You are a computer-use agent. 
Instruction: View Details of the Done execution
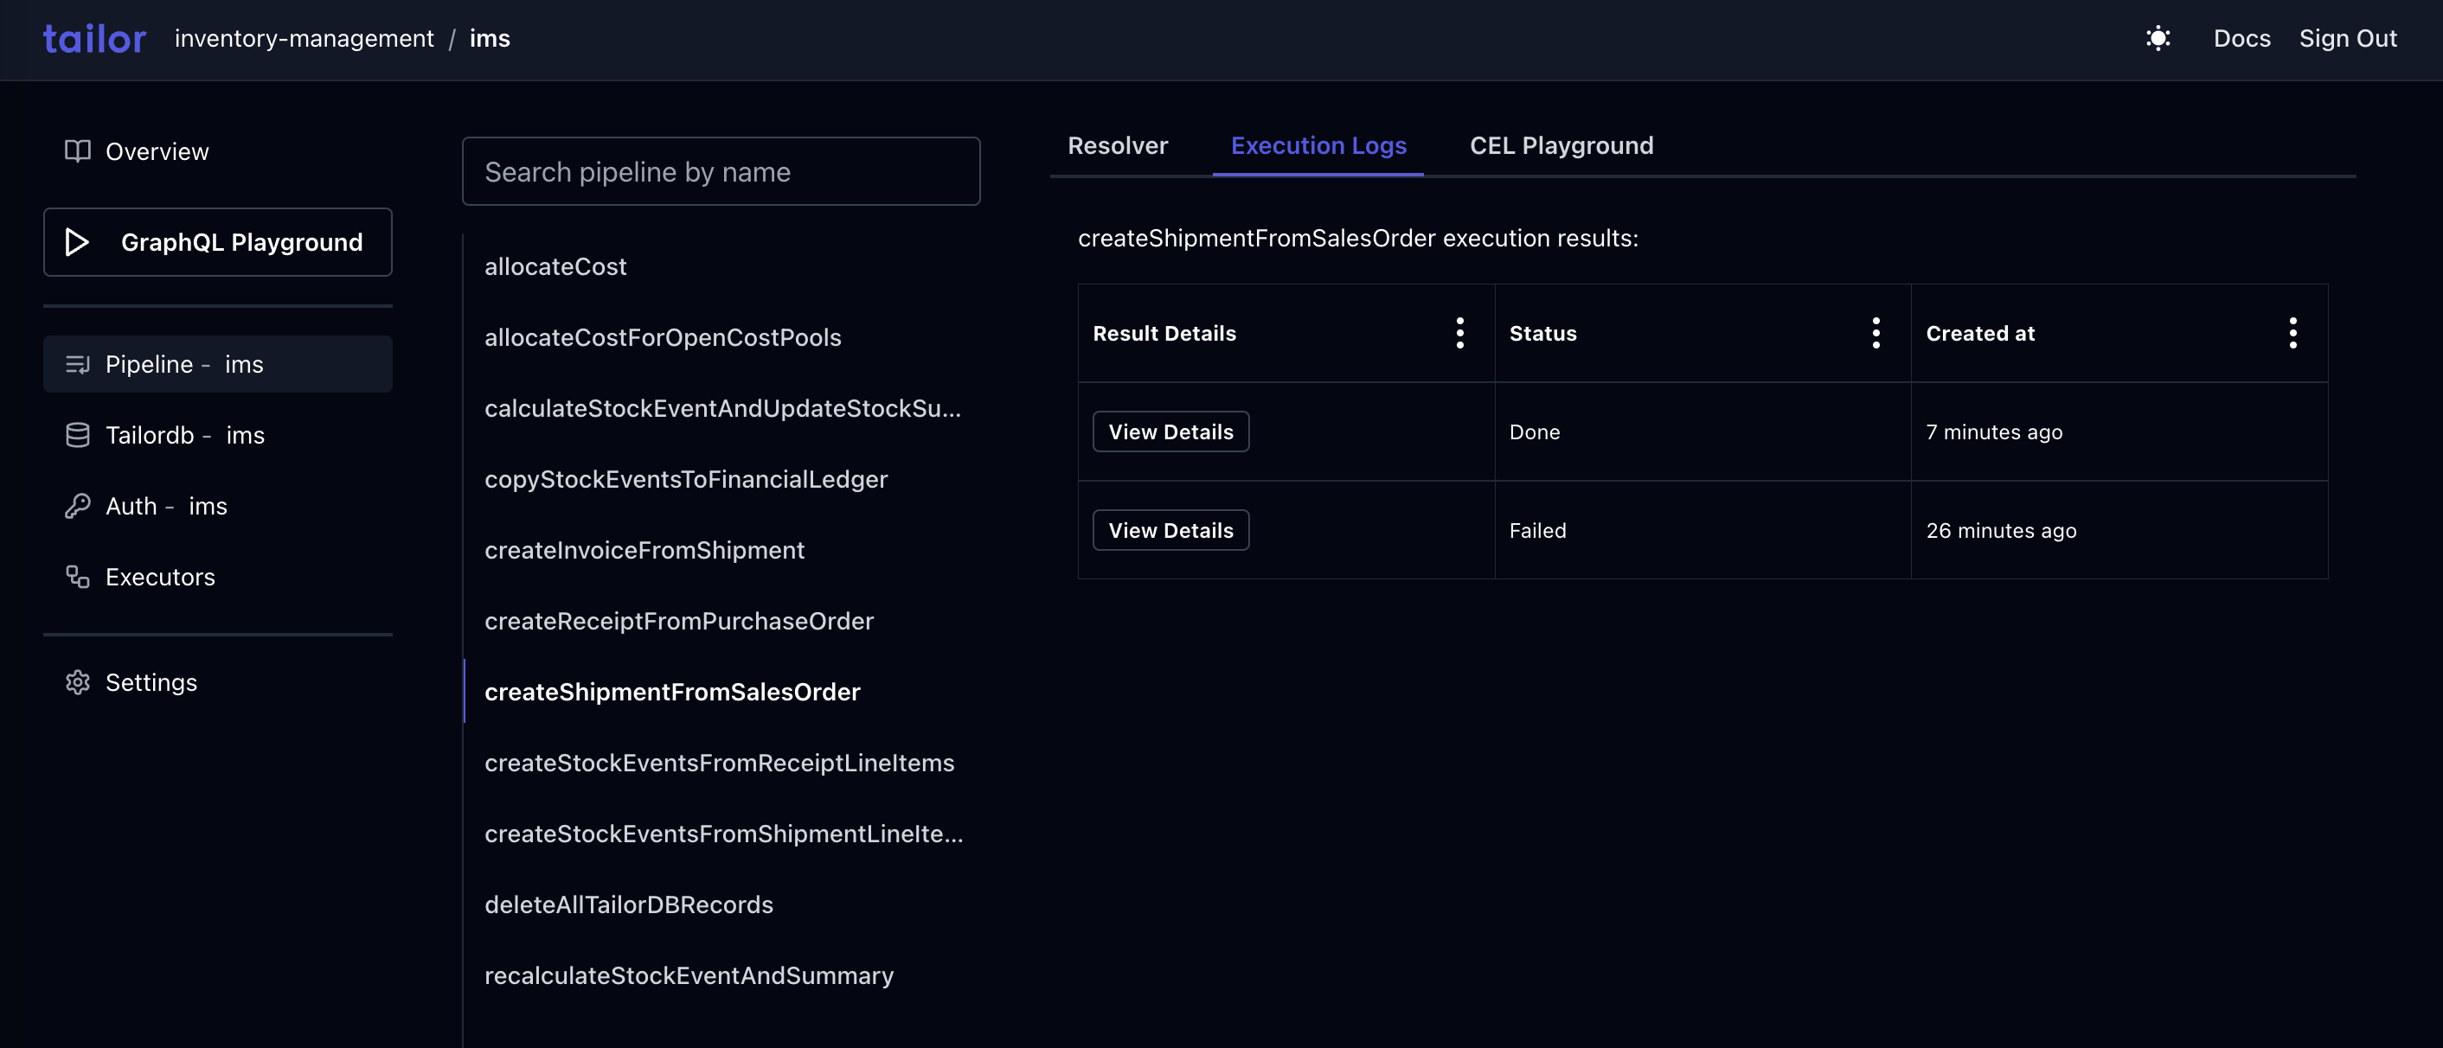pos(1170,430)
